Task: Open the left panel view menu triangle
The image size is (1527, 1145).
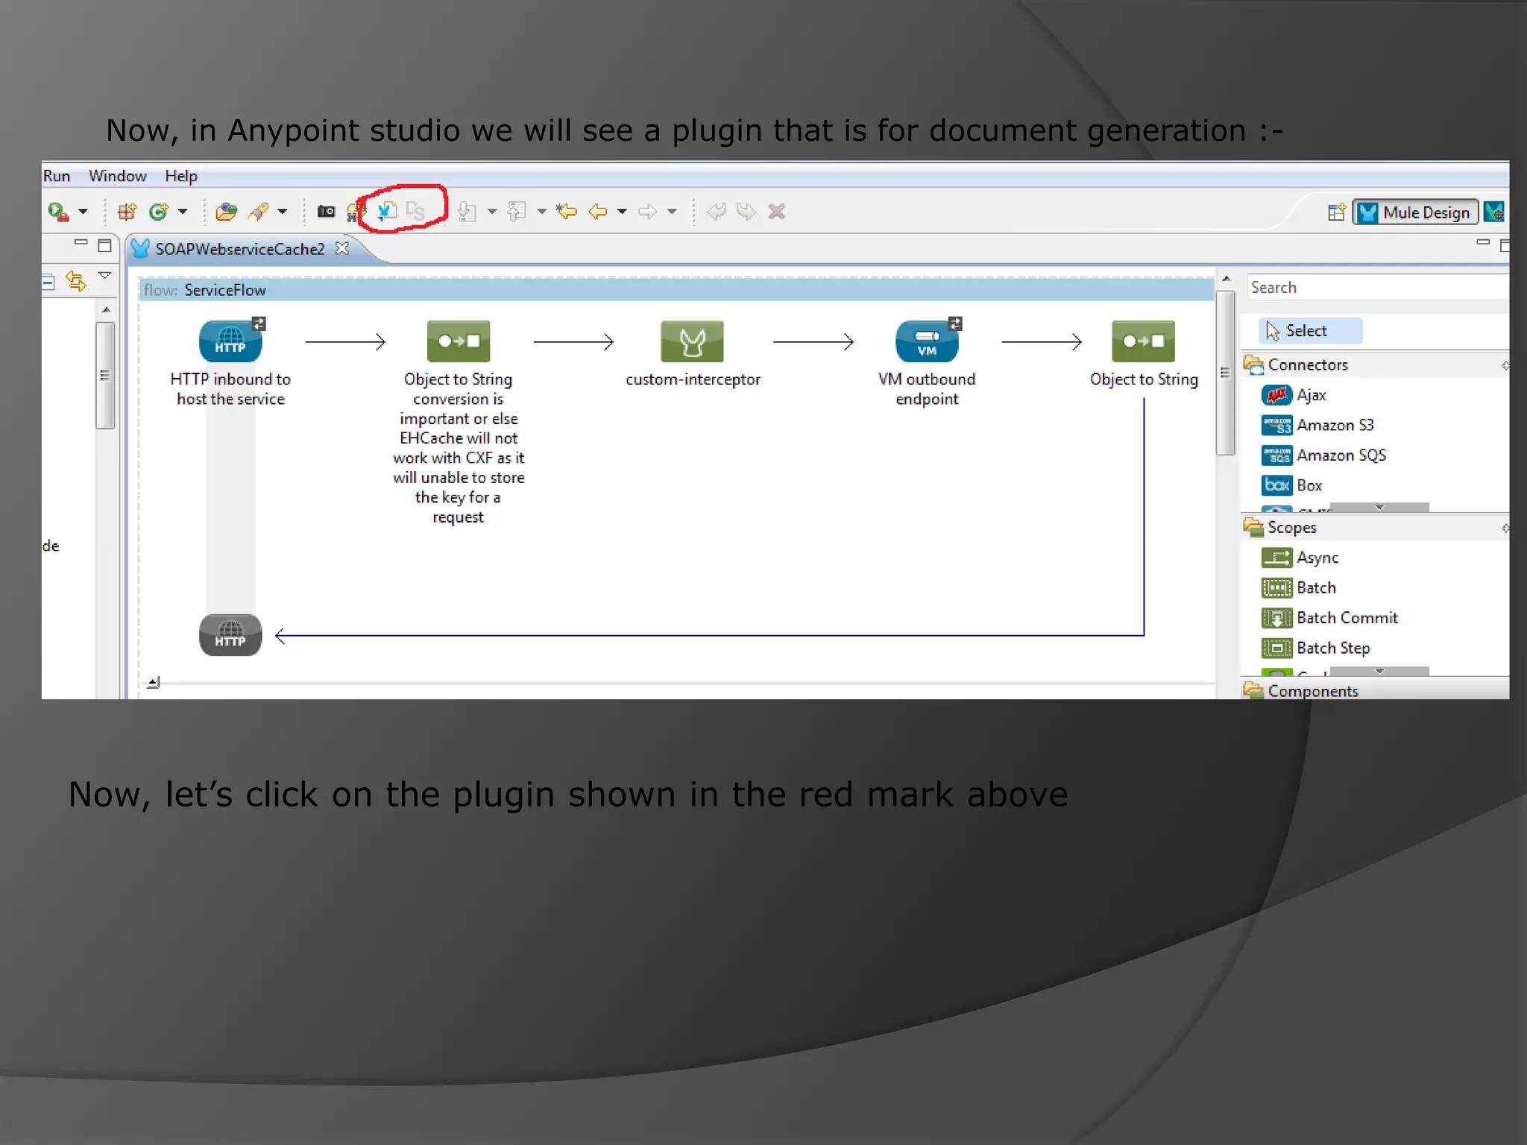Action: pyautogui.click(x=104, y=276)
